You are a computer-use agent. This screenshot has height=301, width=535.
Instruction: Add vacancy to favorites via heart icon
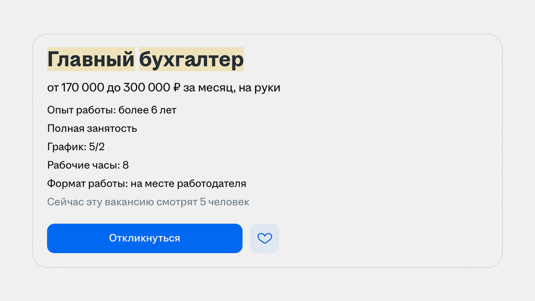tap(264, 238)
